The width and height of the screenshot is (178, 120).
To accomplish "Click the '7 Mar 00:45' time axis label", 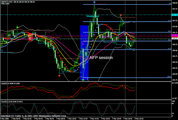I will (16, 119).
